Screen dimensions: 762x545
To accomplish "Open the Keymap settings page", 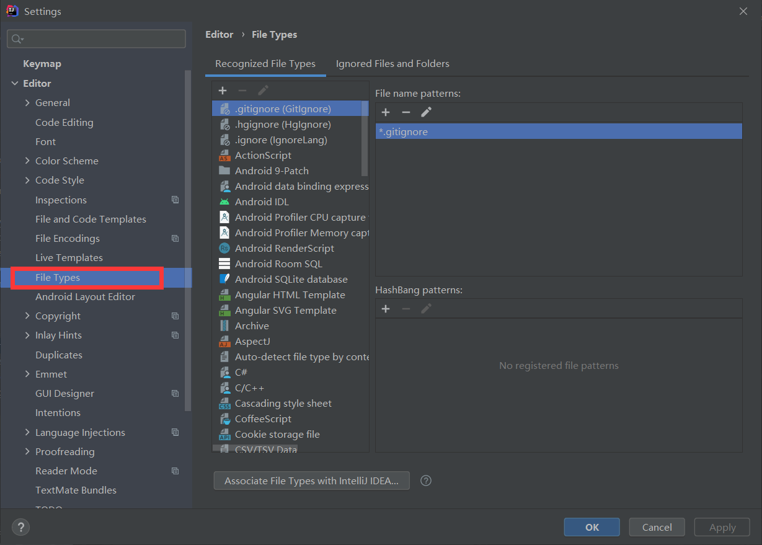I will (42, 64).
